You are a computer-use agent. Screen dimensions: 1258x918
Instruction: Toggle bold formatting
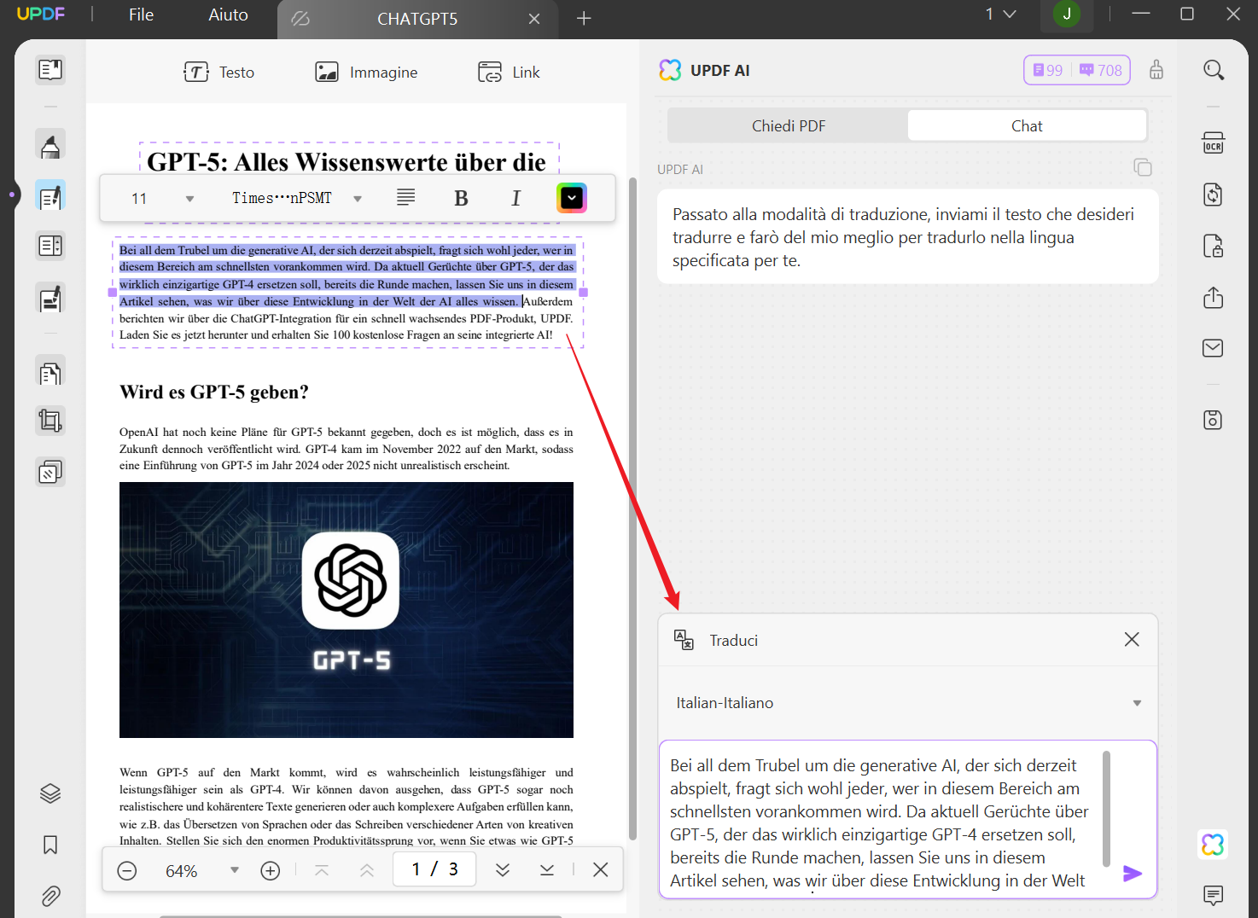click(x=461, y=198)
